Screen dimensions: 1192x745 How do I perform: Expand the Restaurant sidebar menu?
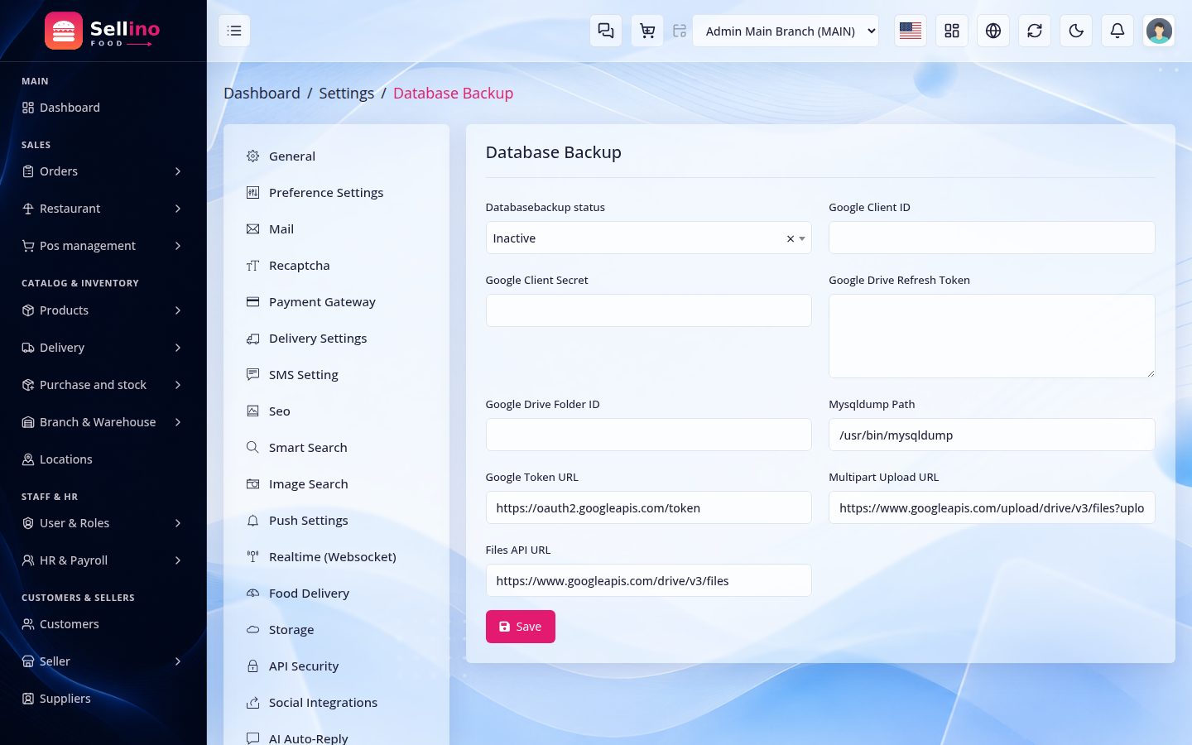click(103, 209)
